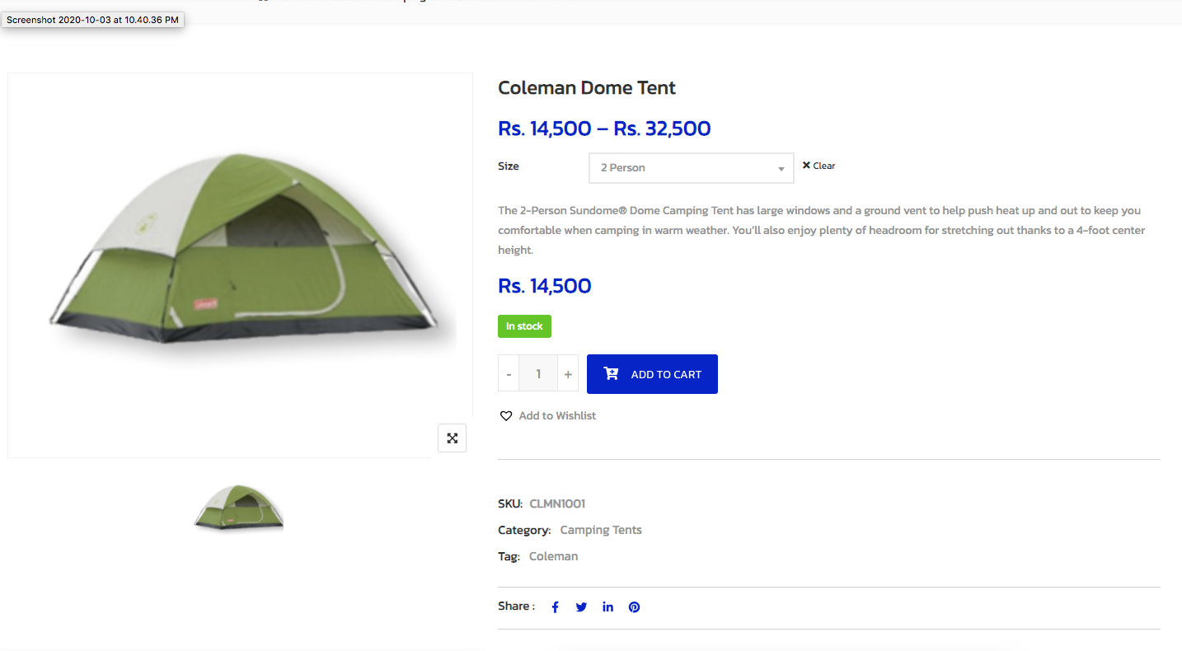Open the Coleman tag link

pos(553,556)
